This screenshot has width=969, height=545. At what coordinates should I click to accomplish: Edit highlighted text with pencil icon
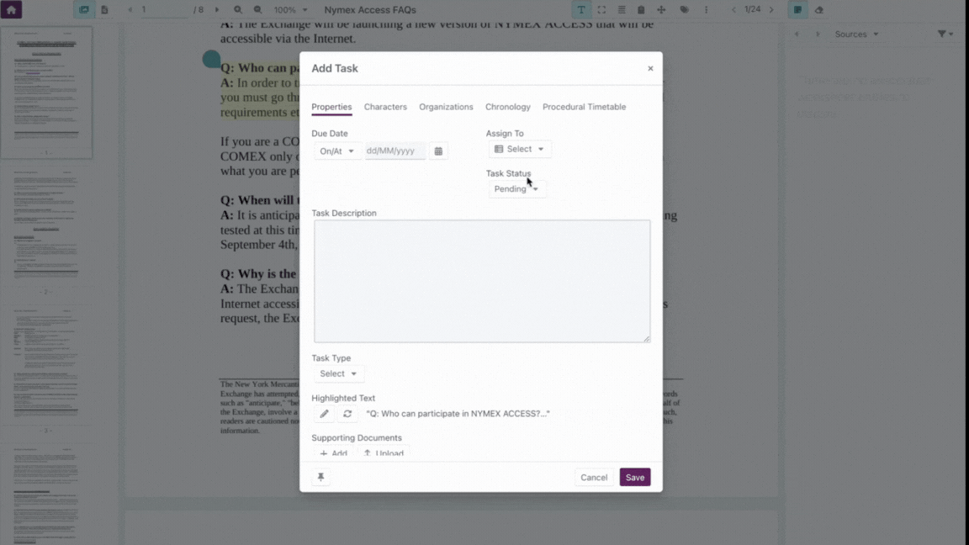(x=324, y=414)
